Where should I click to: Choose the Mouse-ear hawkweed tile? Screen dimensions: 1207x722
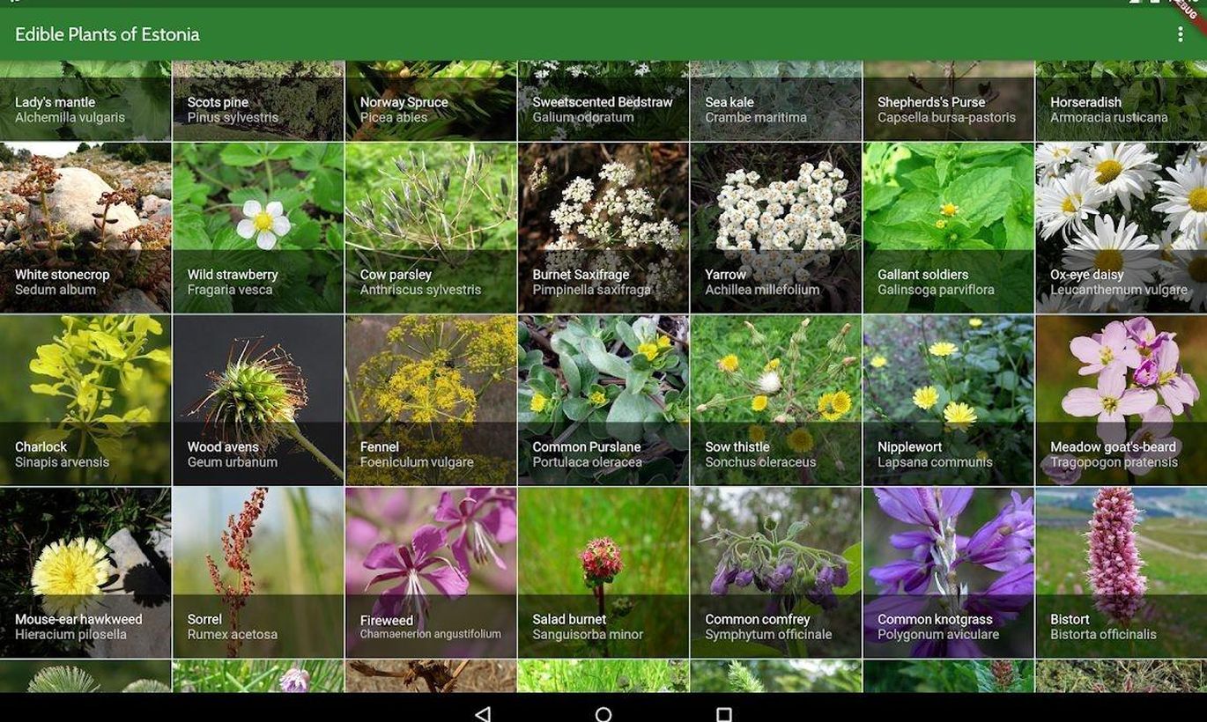click(85, 573)
